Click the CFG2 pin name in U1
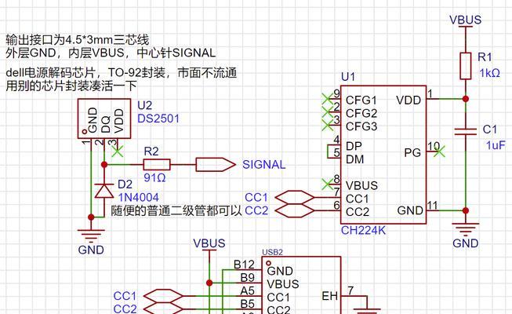This screenshot has height=314, width=512. click(x=361, y=113)
